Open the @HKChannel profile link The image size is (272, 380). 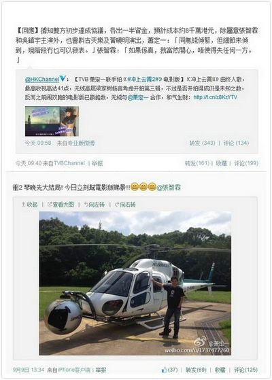click(42, 80)
